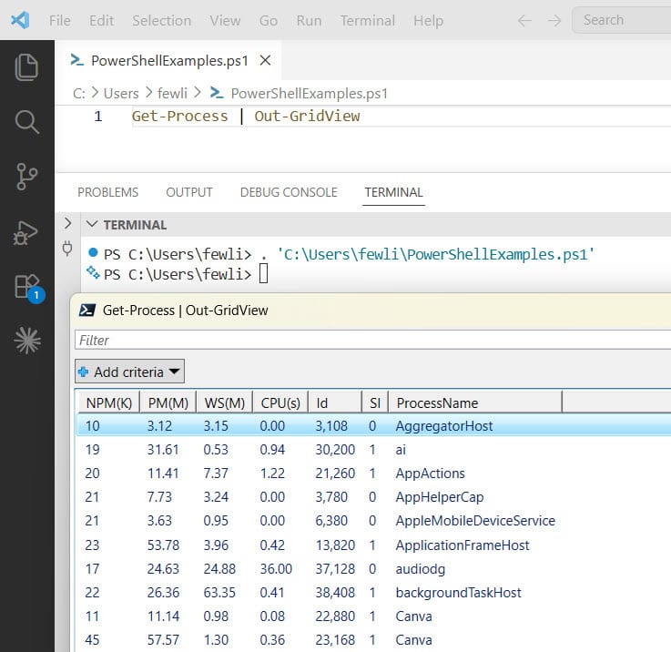Viewport: 671px width, 652px height.
Task: Open the Selection menu
Action: 161,21
